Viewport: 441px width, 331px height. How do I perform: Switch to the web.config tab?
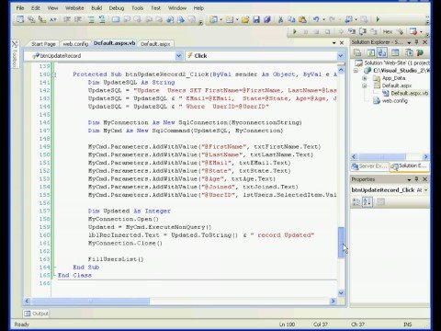[x=75, y=44]
